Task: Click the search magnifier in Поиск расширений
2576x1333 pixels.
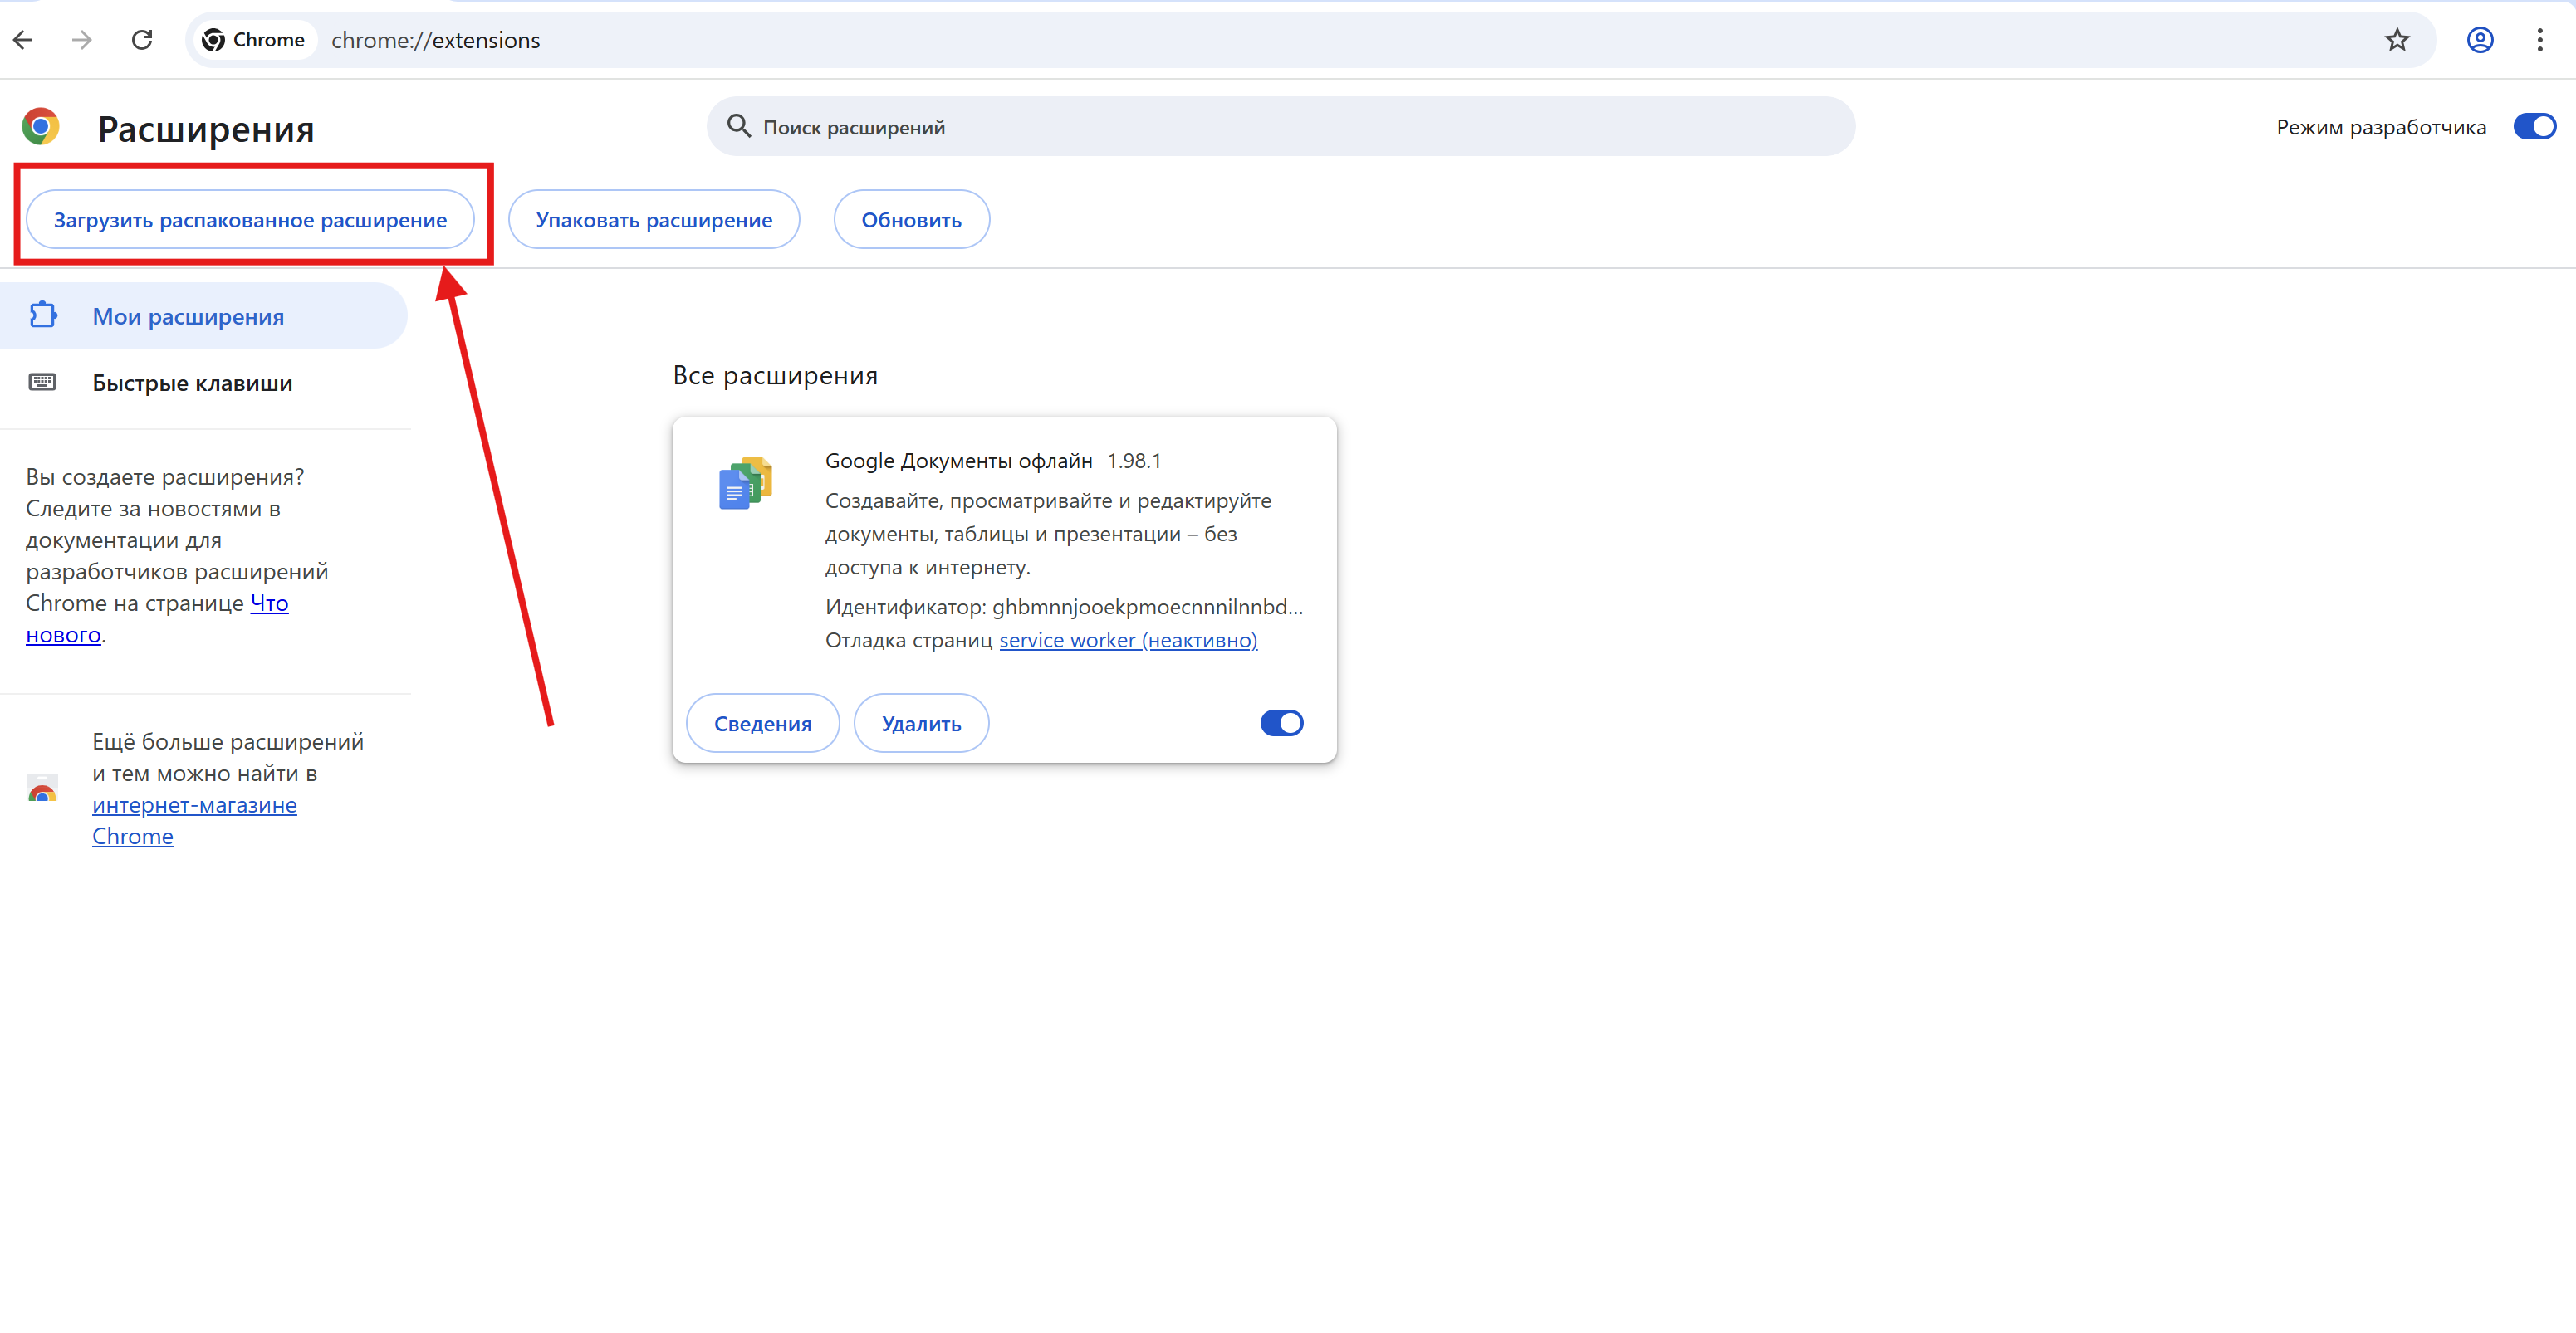Action: coord(740,126)
